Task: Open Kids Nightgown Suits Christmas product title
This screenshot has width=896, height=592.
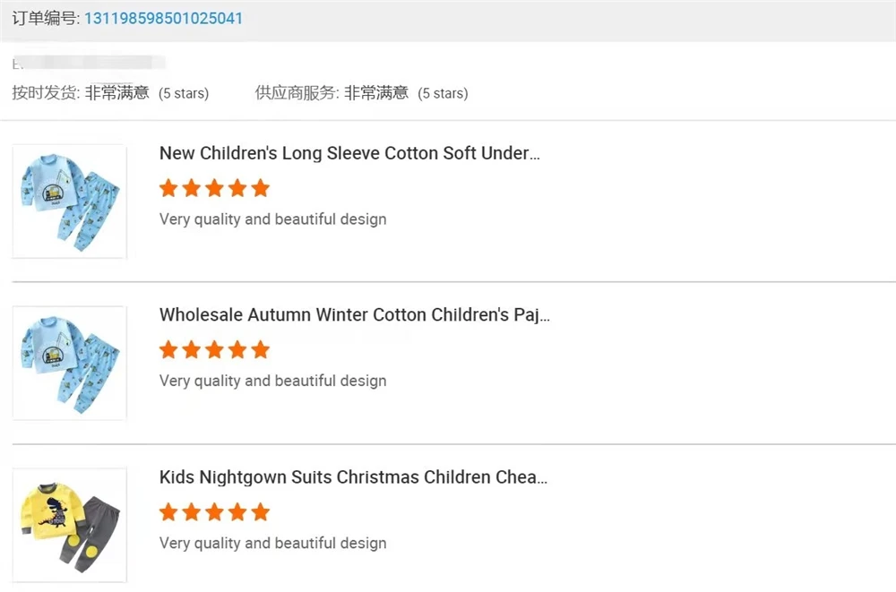Action: (x=353, y=477)
